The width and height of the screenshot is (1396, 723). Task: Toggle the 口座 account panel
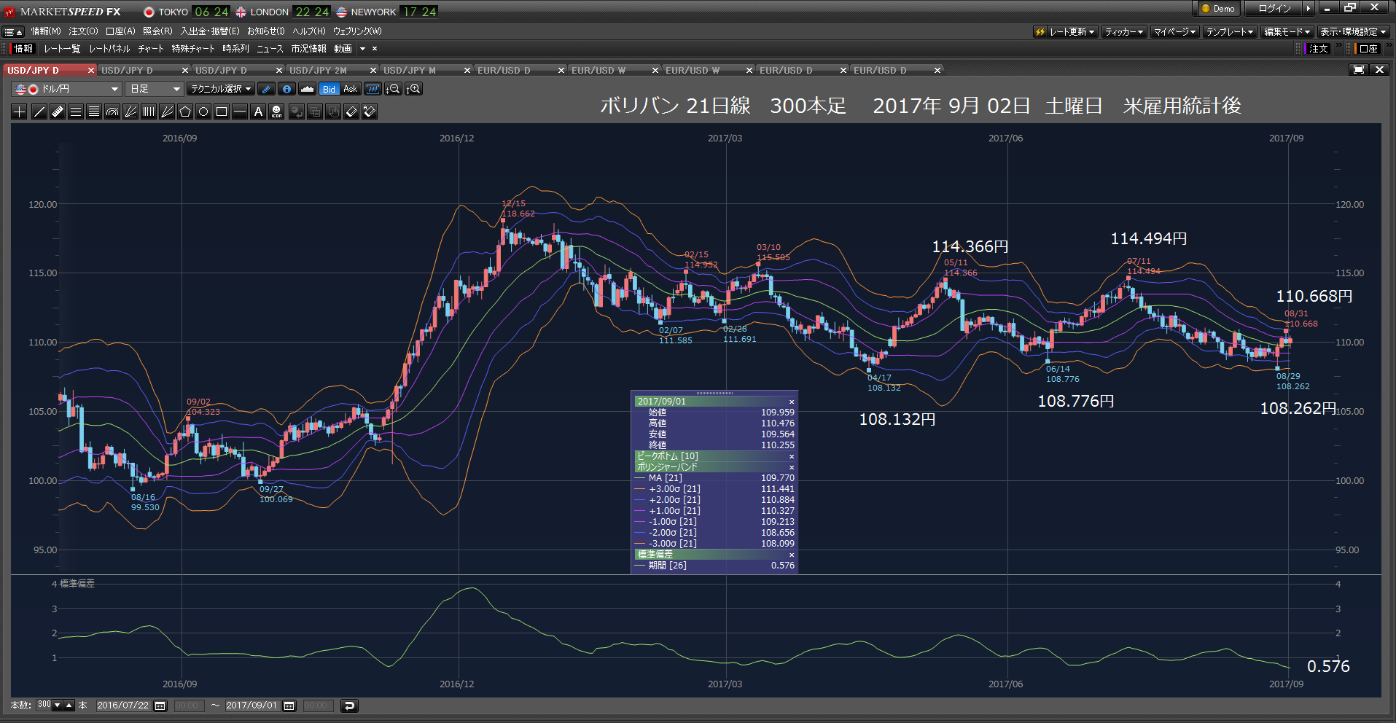(x=1368, y=49)
